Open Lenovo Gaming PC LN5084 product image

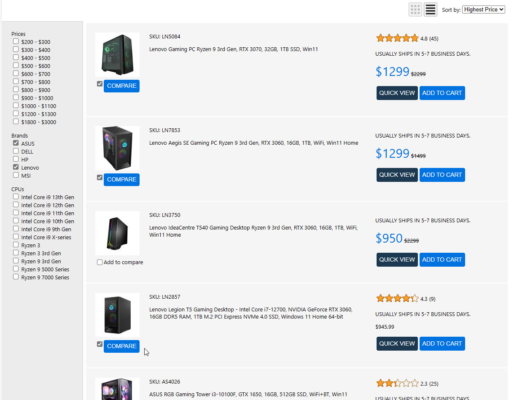tap(117, 54)
